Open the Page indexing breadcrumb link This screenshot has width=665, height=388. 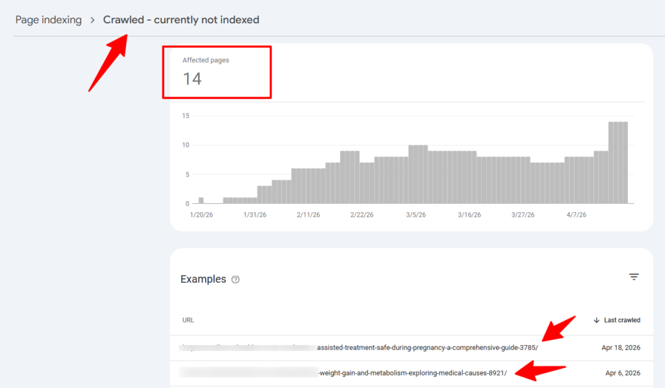point(49,20)
